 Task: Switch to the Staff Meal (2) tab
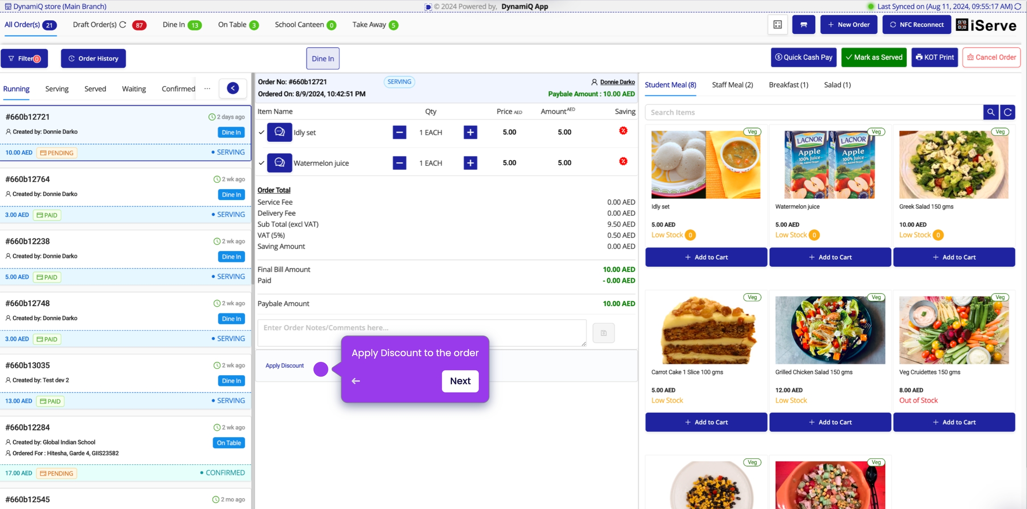(x=732, y=85)
